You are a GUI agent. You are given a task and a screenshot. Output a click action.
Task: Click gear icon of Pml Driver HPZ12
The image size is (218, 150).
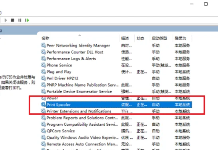pos(43,78)
